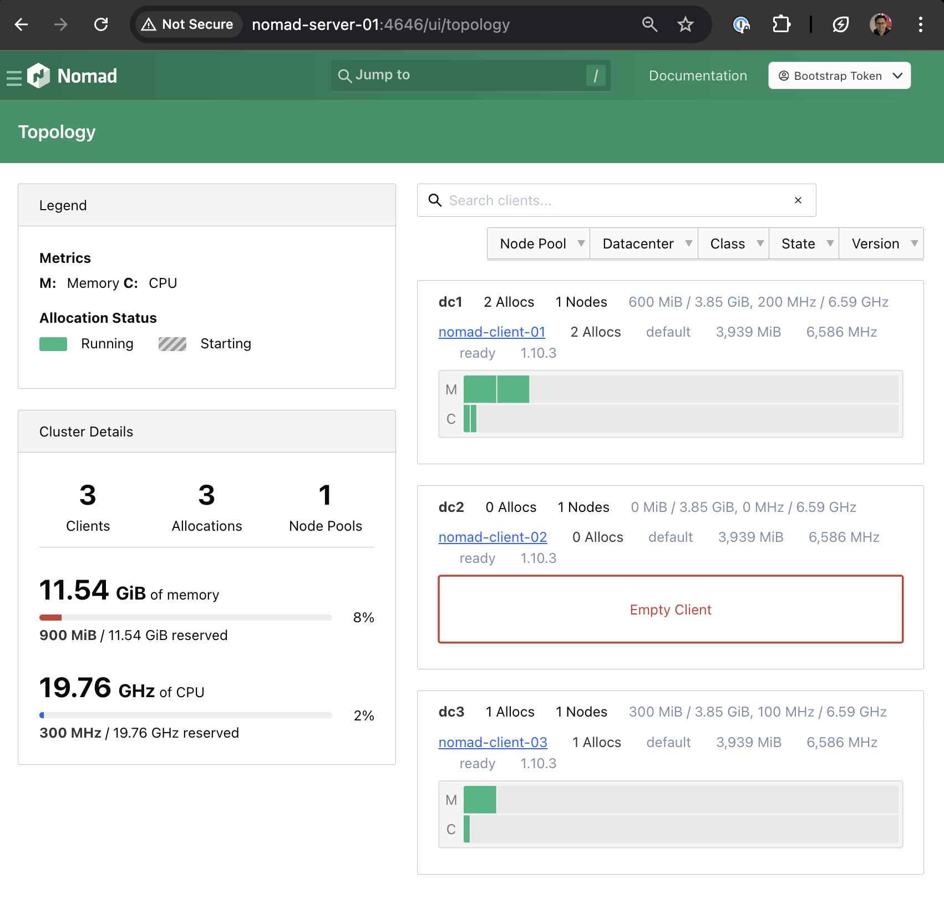This screenshot has width=944, height=914.
Task: Click the Nomad logo icon
Action: [x=39, y=75]
